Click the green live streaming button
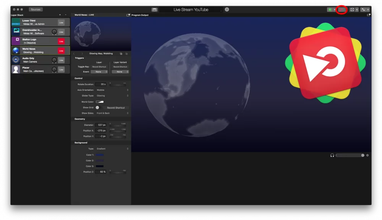The image size is (382, 220). [330, 10]
